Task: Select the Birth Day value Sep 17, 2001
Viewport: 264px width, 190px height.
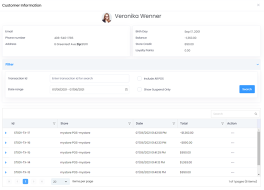Action: 192,31
